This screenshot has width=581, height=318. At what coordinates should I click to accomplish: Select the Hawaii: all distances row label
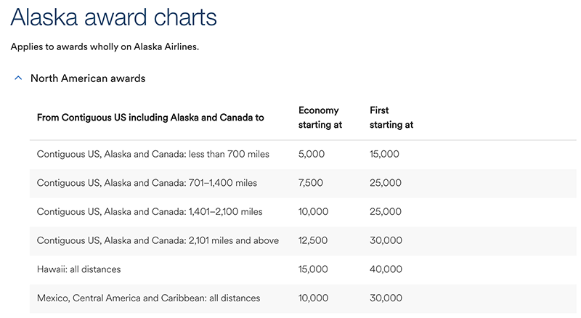tap(79, 269)
